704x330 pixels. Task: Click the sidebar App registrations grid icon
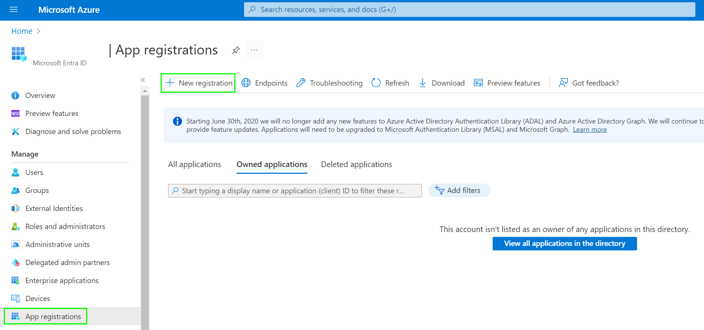coord(15,316)
